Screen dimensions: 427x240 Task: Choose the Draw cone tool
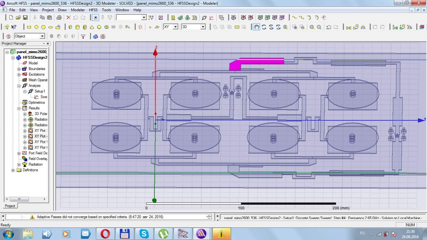[x=92, y=27]
